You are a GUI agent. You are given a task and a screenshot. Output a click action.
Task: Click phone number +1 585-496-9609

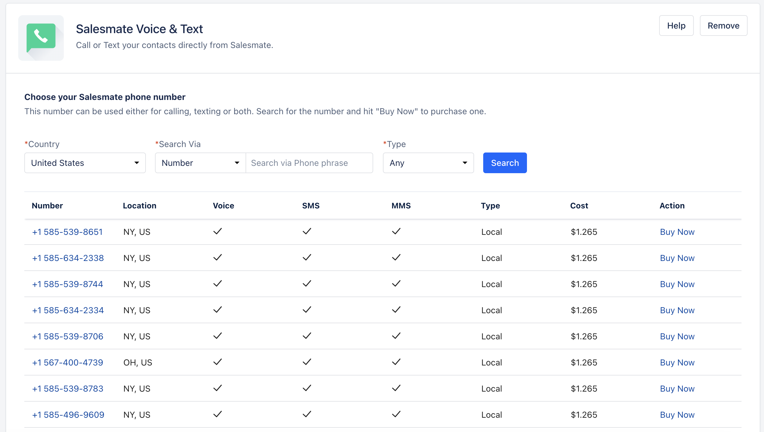68,415
